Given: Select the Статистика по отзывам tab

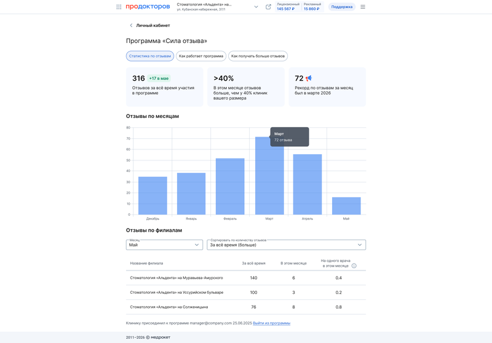Looking at the screenshot, I should 150,56.
